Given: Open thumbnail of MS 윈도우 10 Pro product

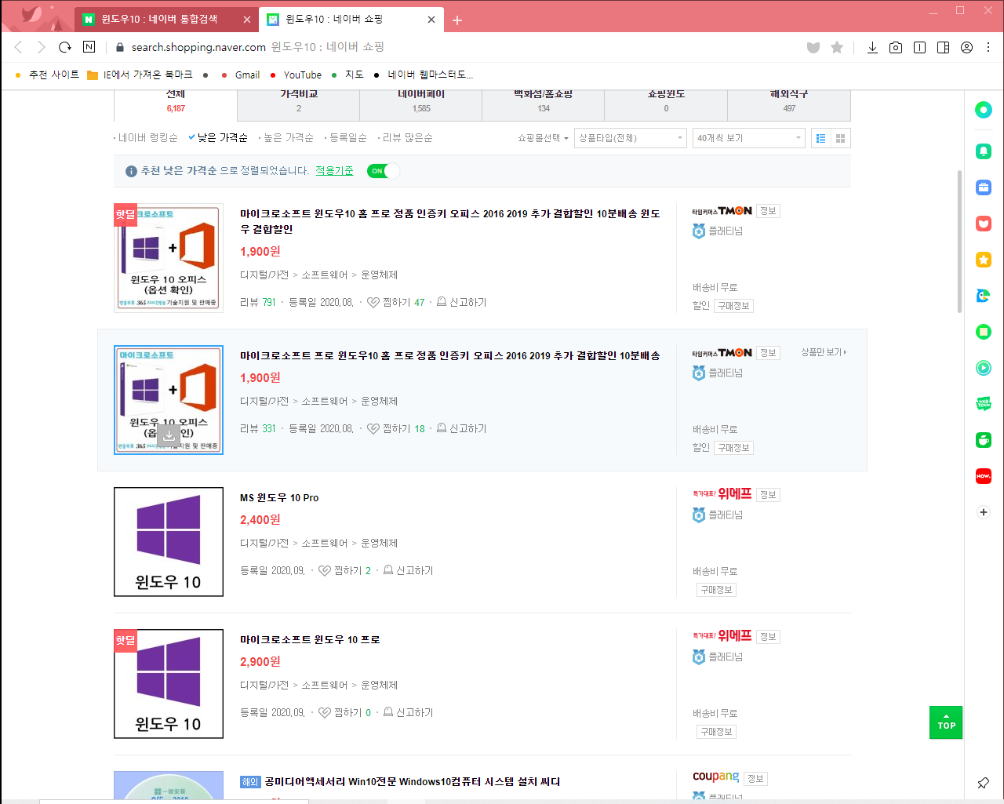Looking at the screenshot, I should point(169,542).
